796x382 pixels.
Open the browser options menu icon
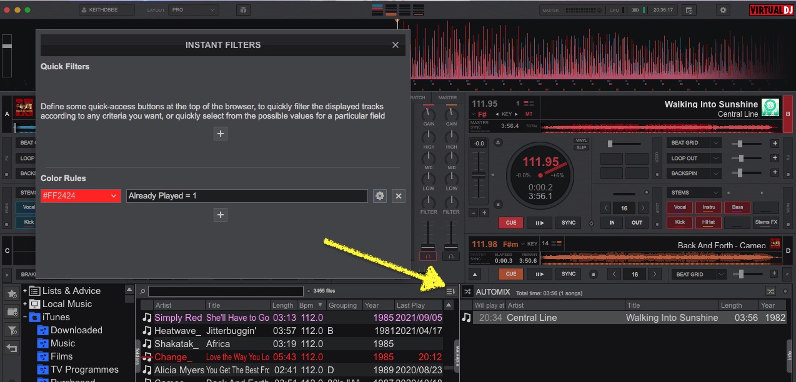tap(450, 291)
